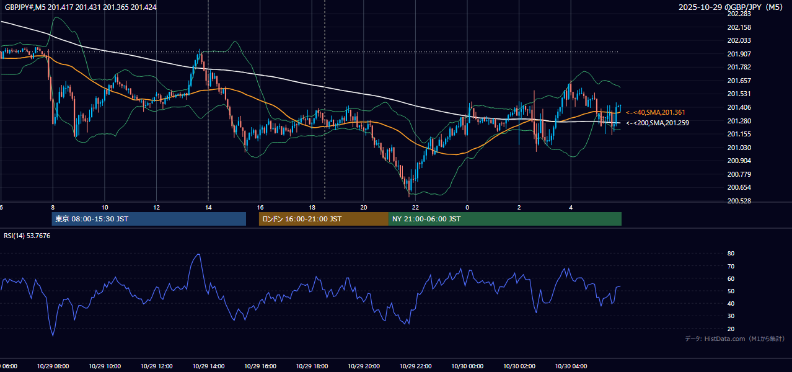Click hour label 0 under price chart
Viewport: 792px width, 372px height.
pyautogui.click(x=467, y=208)
